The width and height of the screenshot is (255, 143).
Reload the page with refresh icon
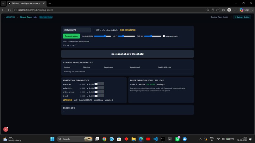pos(9,10)
